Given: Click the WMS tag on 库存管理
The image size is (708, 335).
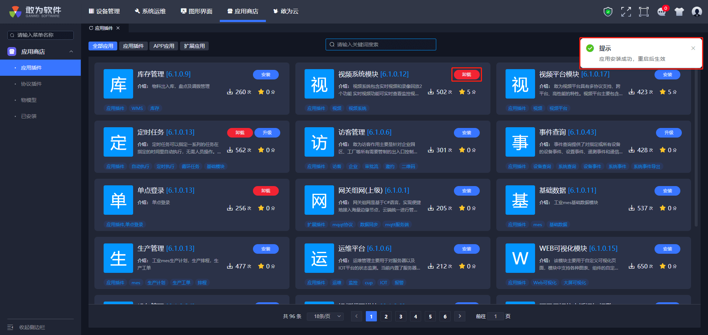Looking at the screenshot, I should 137,108.
